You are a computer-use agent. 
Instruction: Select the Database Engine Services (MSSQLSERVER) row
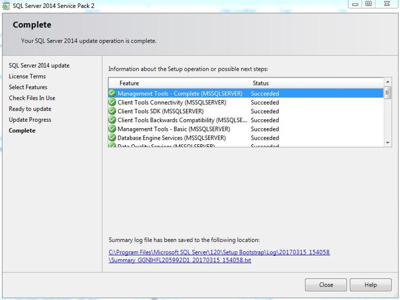tap(245, 138)
